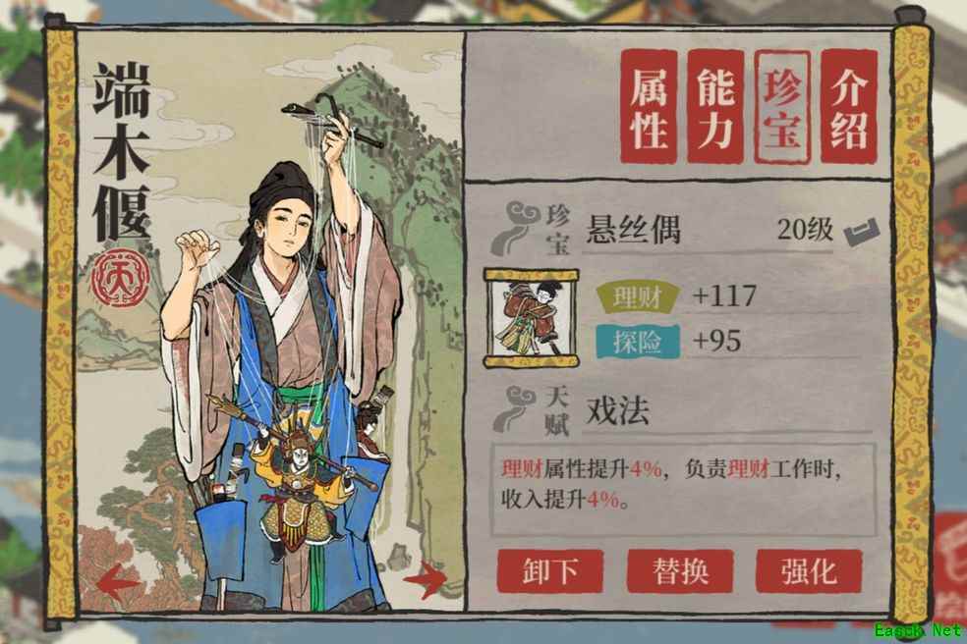The width and height of the screenshot is (967, 644).
Task: Click the cloud icon beside 天赋
Action: pyautogui.click(x=514, y=409)
